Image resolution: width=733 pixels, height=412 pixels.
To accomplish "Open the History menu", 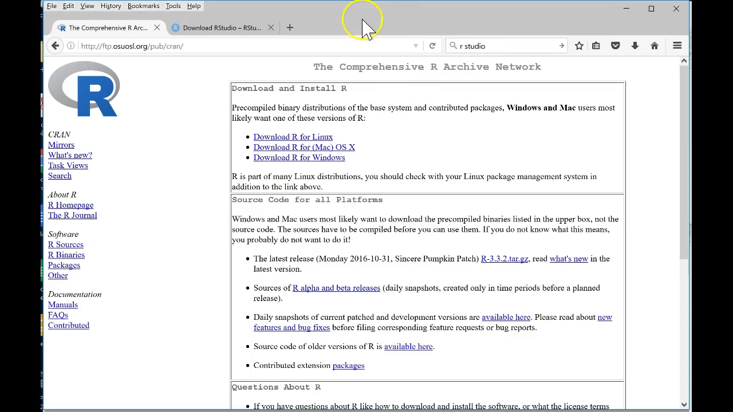I will pyautogui.click(x=111, y=6).
